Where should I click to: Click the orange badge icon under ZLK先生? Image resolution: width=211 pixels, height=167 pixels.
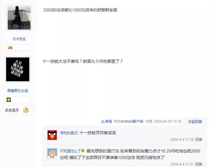[10, 48]
